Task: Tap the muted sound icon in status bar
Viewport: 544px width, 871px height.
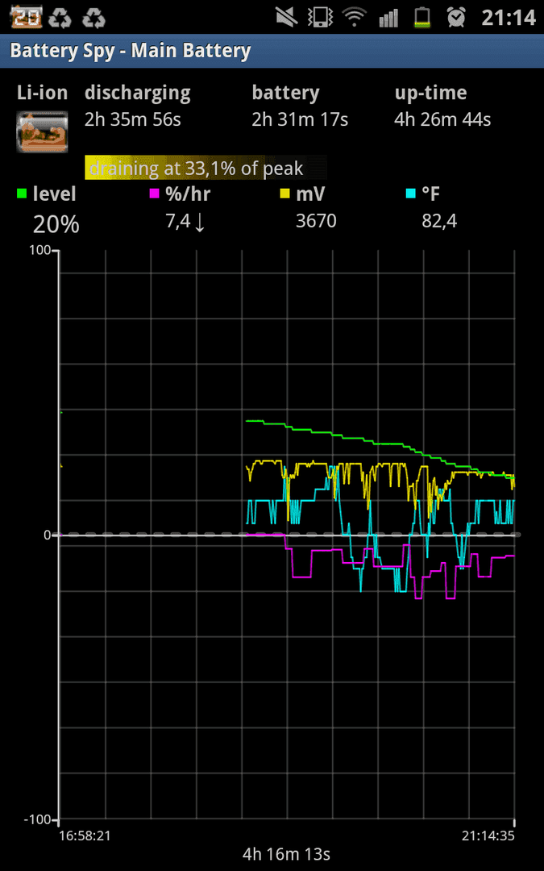Action: tap(289, 17)
